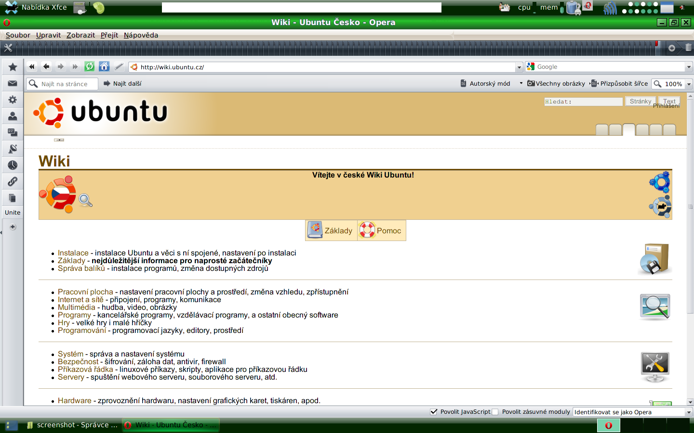Click the Fast Forward button
The height and width of the screenshot is (433, 694).
[x=75, y=67]
